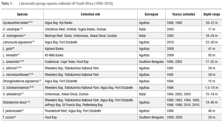Click the Algoa Bay, Ryi Banks cell
The height and width of the screenshot is (122, 223).
(x=58, y=23)
